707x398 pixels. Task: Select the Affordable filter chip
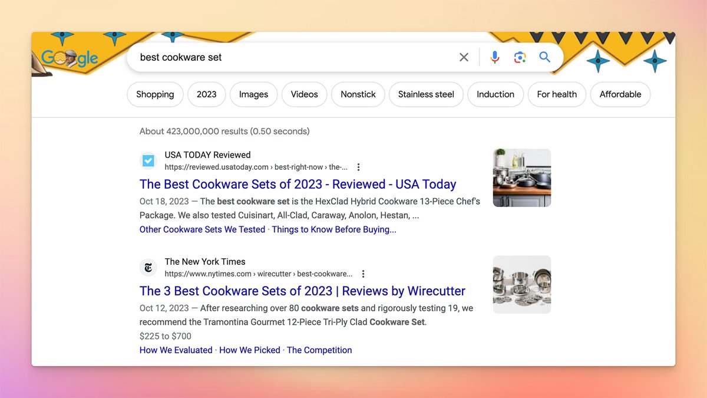coord(620,94)
